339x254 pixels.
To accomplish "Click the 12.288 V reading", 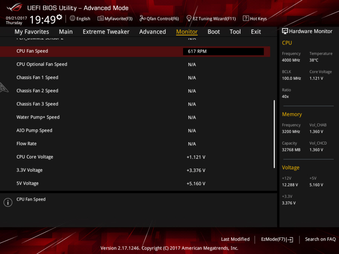I will (290, 185).
